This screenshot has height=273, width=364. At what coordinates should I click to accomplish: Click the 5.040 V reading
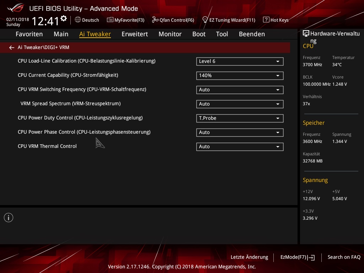339,199
